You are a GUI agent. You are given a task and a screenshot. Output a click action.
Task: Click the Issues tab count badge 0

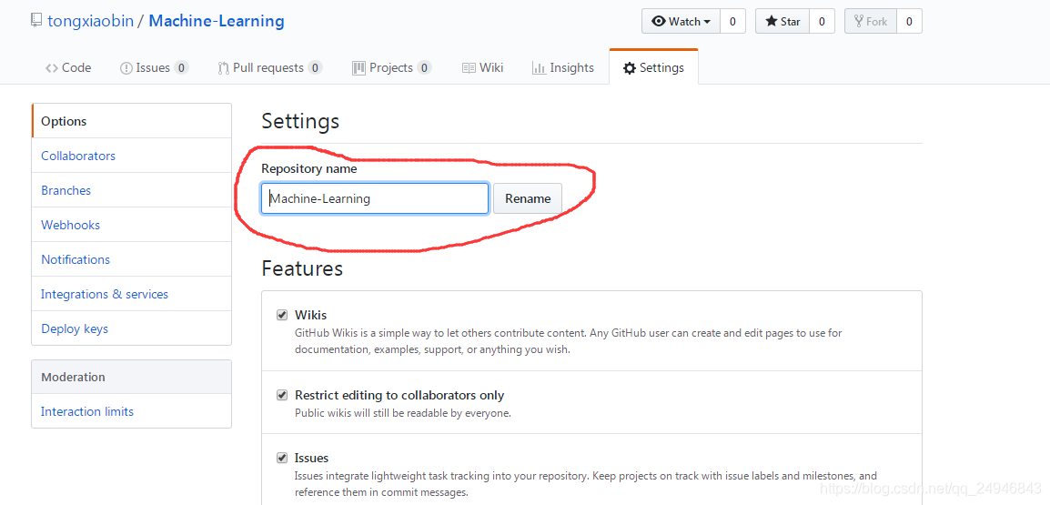tap(181, 67)
